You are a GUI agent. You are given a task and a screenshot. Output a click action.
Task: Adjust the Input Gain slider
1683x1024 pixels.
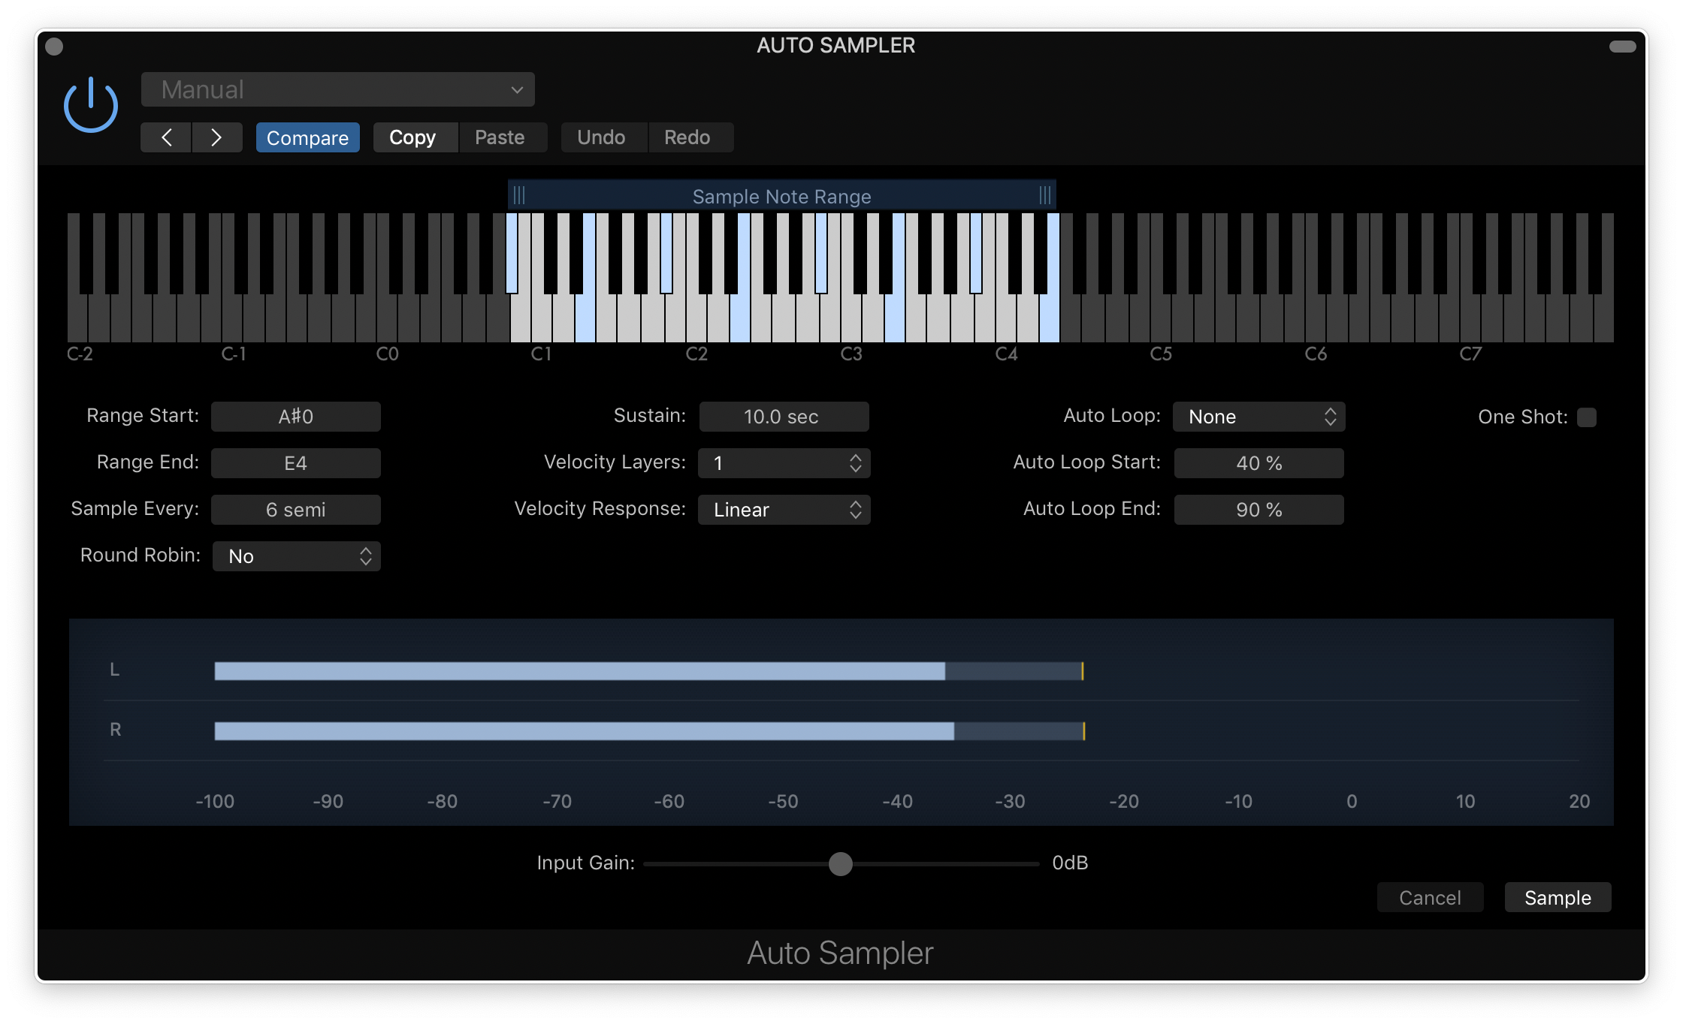point(841,864)
